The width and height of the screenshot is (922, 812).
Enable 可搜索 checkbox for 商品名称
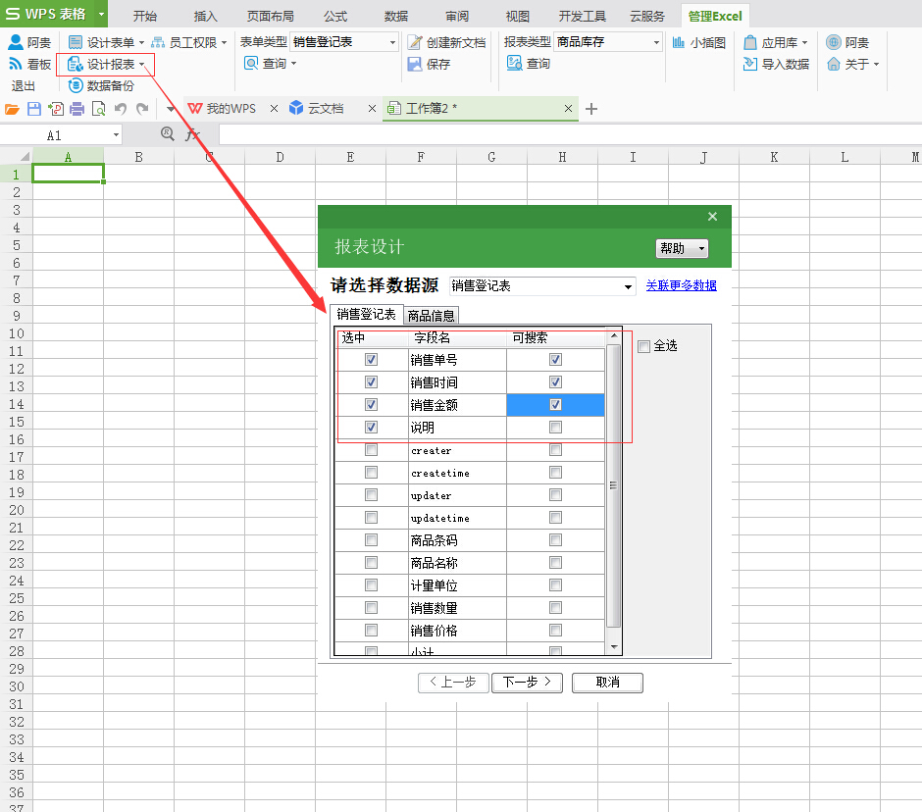pyautogui.click(x=556, y=563)
